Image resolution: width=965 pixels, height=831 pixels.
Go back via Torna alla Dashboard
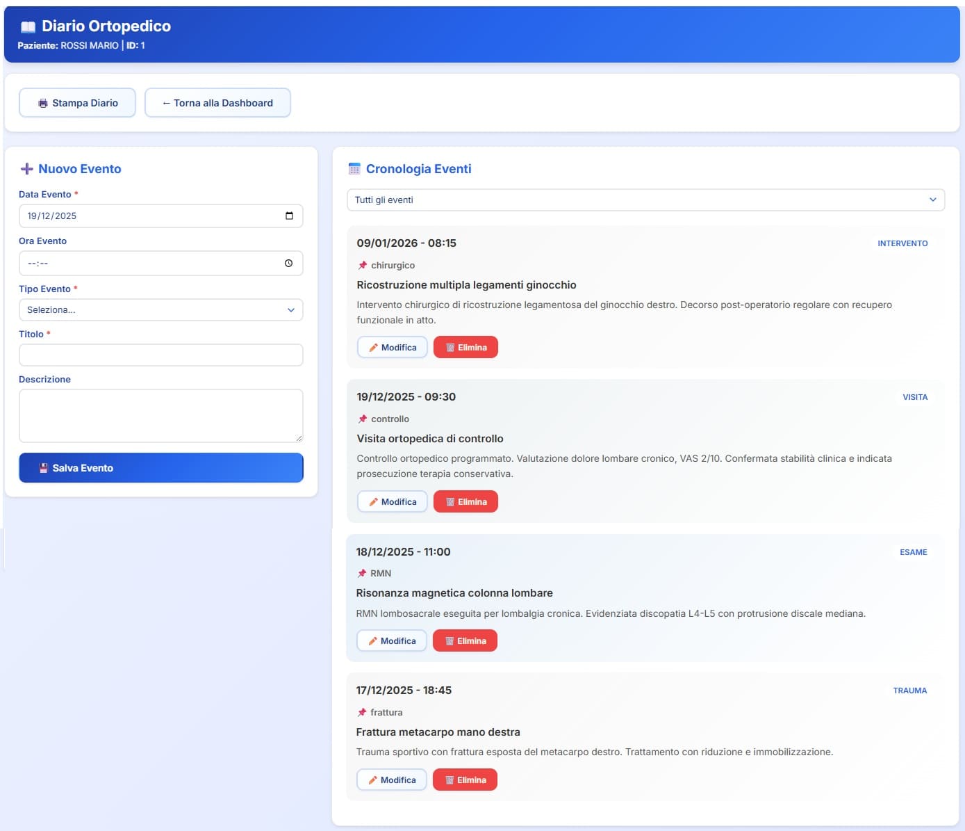(217, 103)
